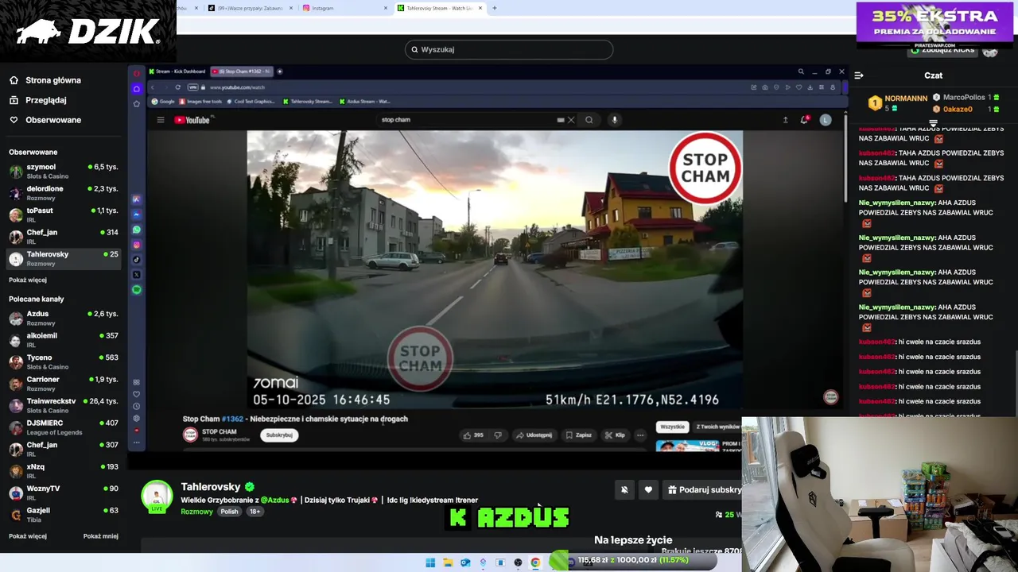Screen dimensions: 1018x572
Task: Toggle follow heart for Tahlerovsky
Action: pyautogui.click(x=648, y=490)
